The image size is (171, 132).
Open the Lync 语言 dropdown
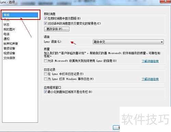pos(128,42)
